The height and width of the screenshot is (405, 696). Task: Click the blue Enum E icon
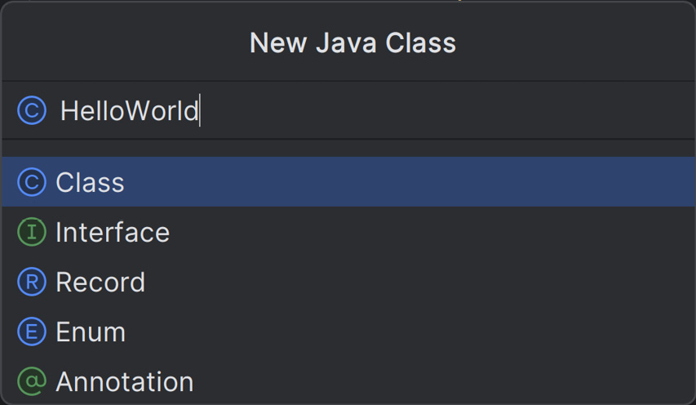(32, 332)
